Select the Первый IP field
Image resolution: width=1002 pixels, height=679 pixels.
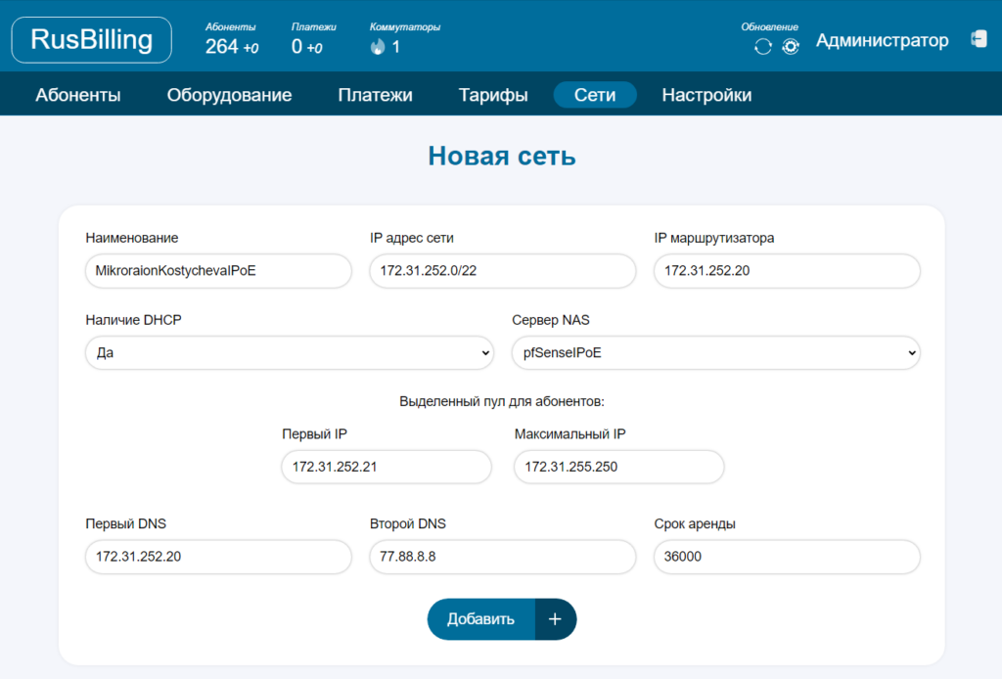click(386, 467)
